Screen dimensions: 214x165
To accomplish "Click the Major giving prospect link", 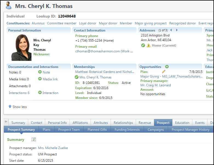I will tap(151, 23).
